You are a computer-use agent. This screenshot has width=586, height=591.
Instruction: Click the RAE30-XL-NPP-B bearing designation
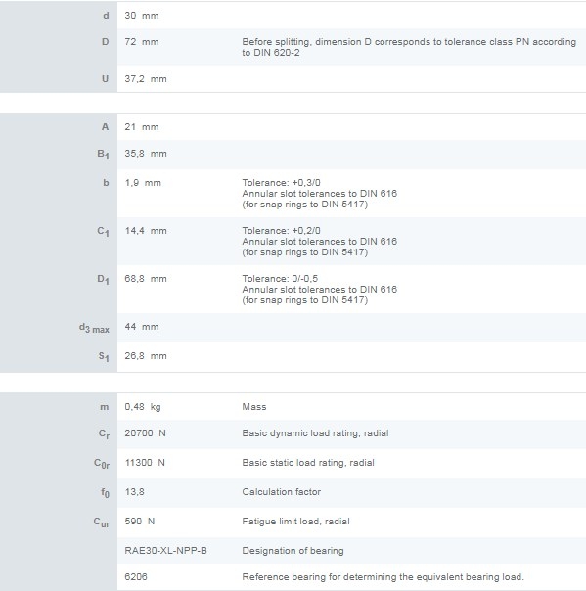[165, 551]
